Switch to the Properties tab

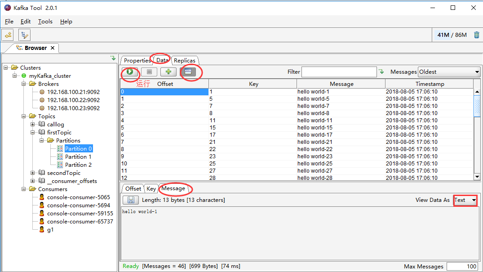coord(137,60)
